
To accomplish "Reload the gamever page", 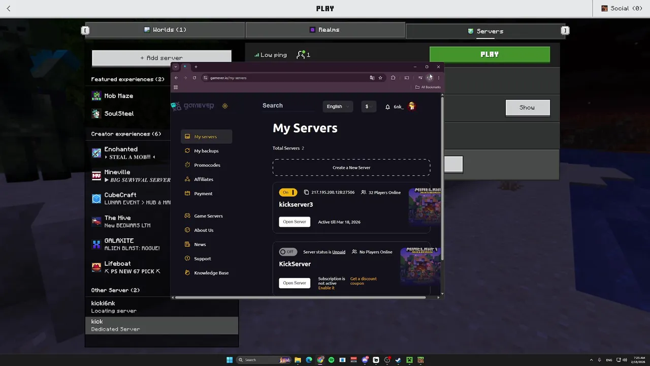I will tap(194, 78).
